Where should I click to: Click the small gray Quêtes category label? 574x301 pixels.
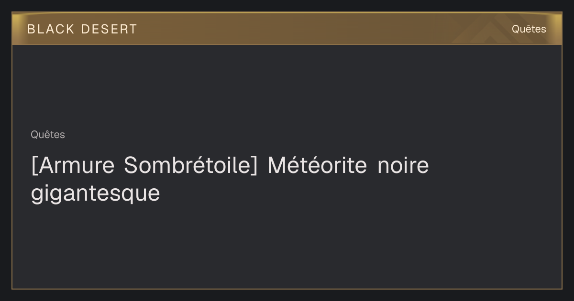point(48,135)
